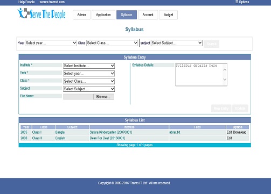Click the Search button
The height and width of the screenshot is (194, 271).
click(211, 44)
